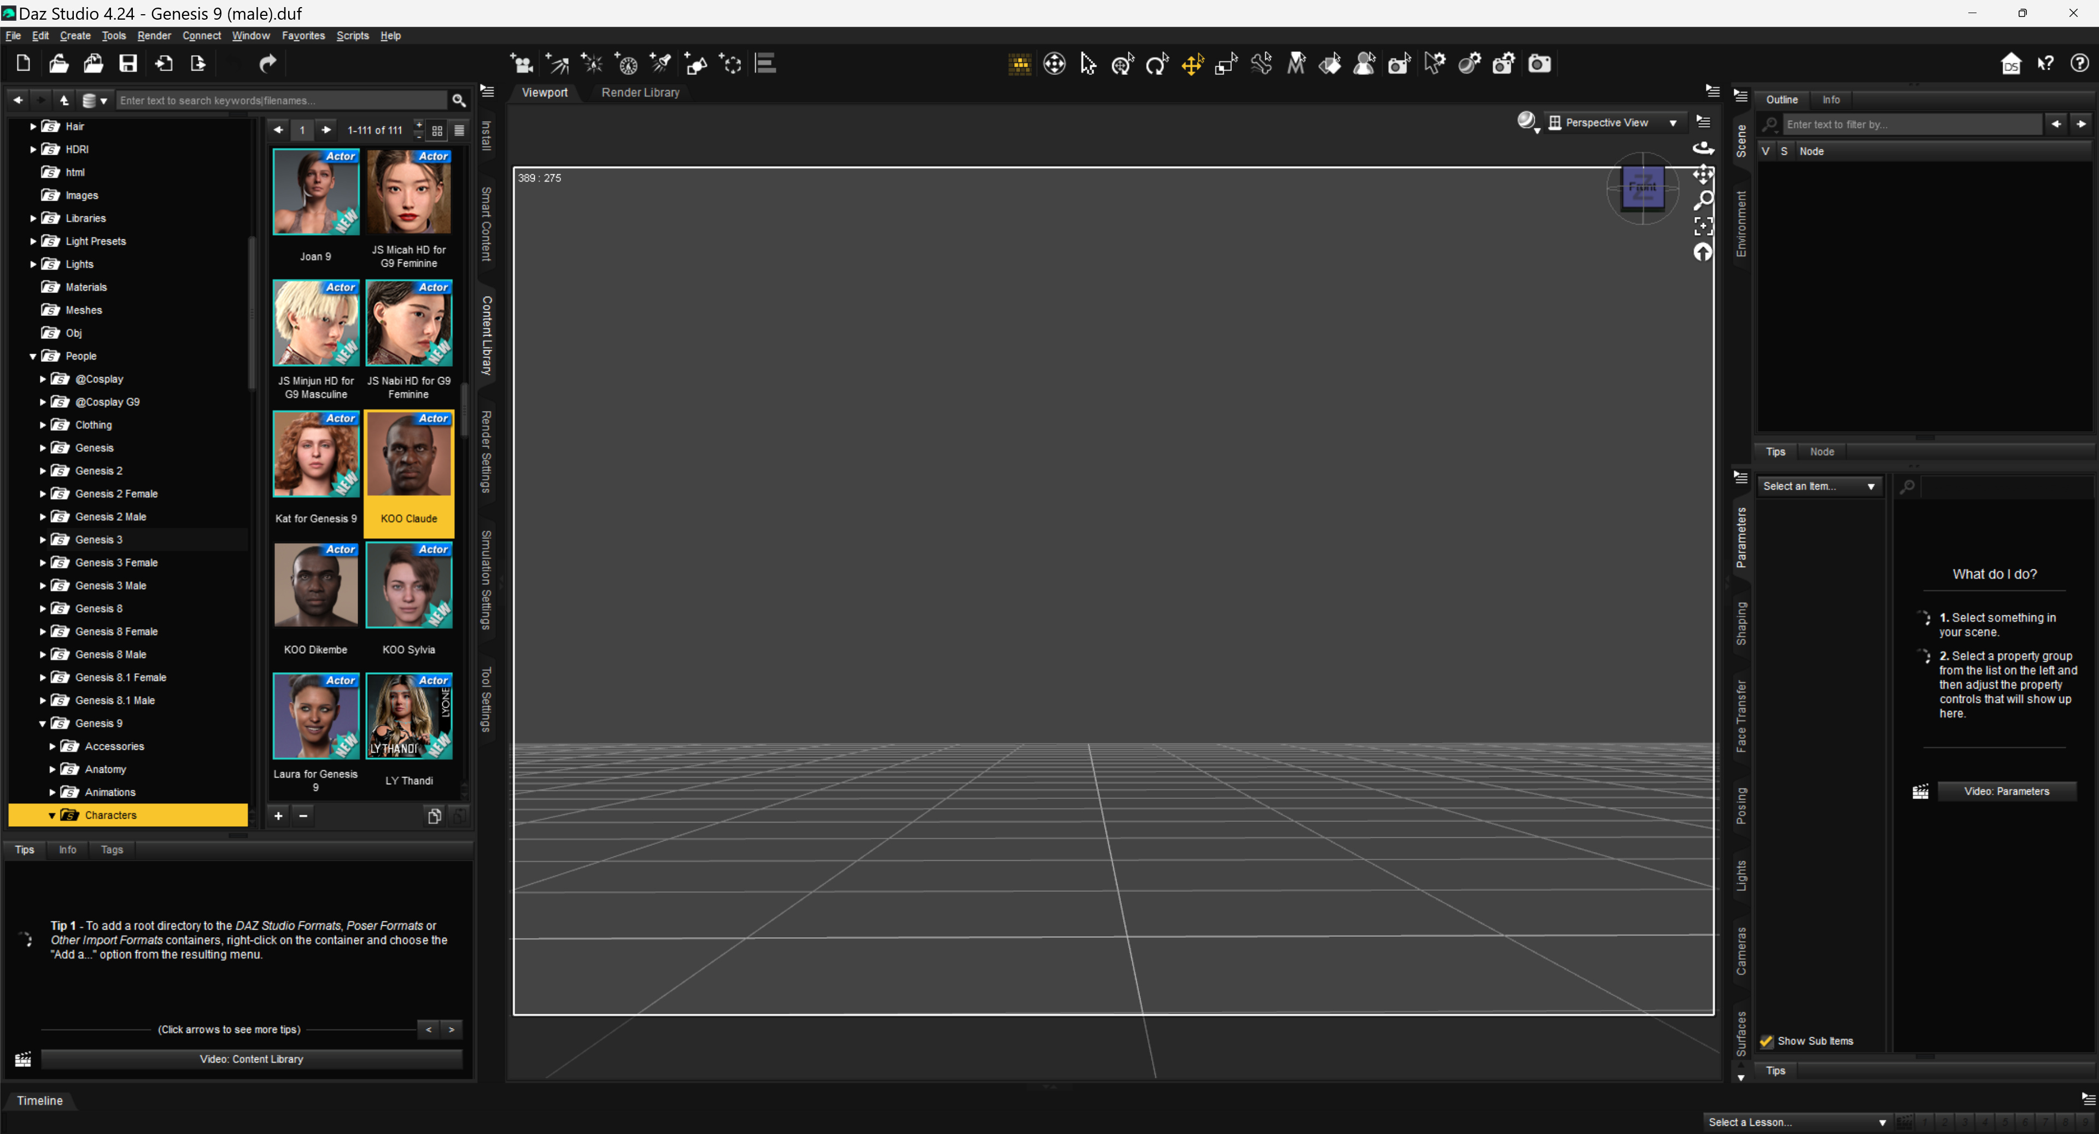This screenshot has height=1134, width=2099.
Task: Switch the content pane to grid view
Action: click(x=437, y=131)
